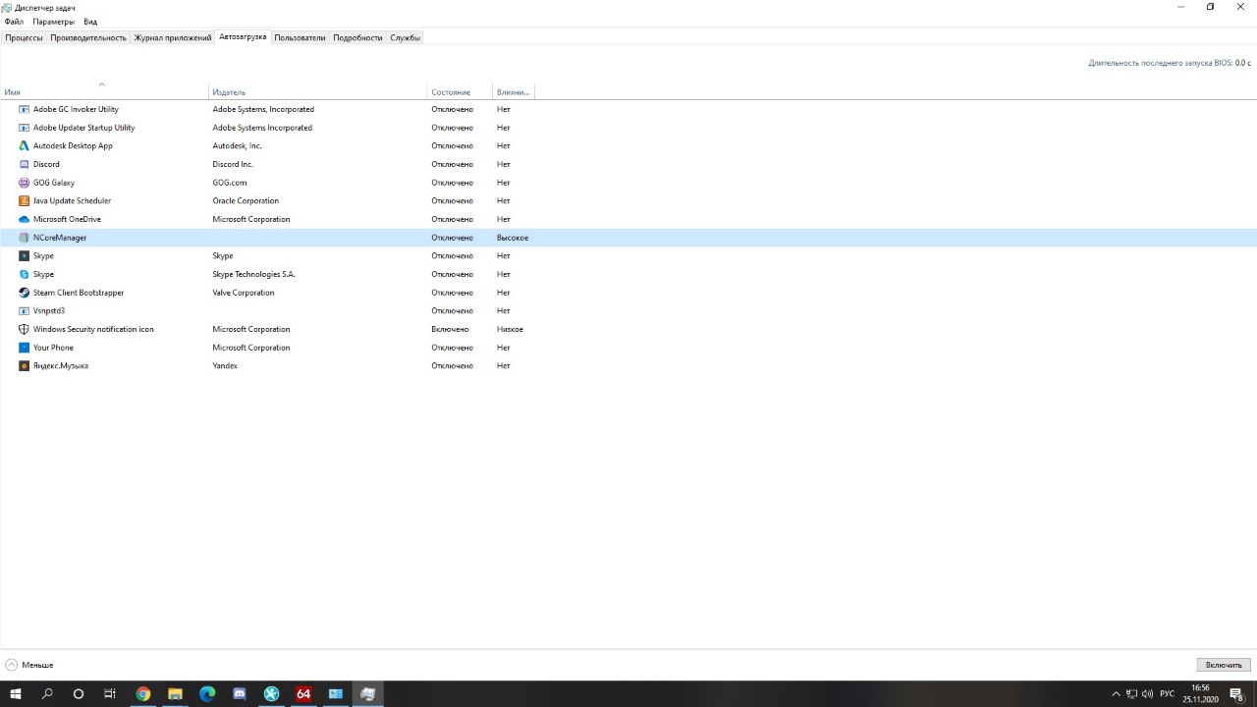Click the Autodesk, Inc. publisher cell
The width and height of the screenshot is (1257, 707).
point(238,146)
